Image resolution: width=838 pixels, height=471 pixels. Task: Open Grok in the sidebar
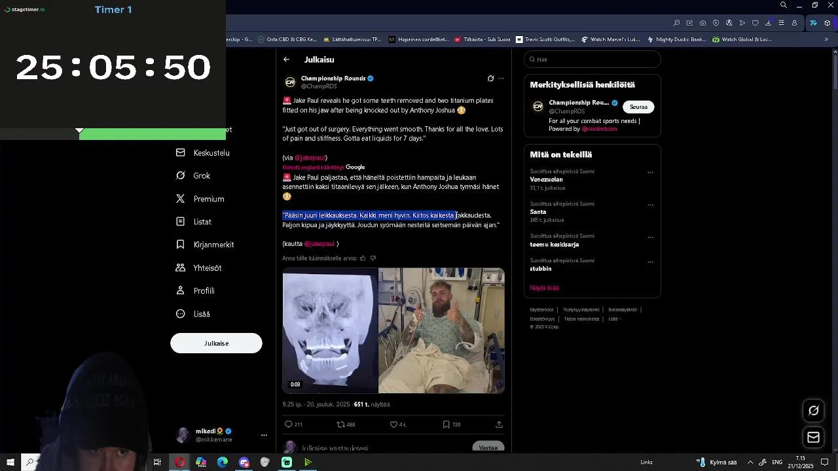(x=193, y=175)
